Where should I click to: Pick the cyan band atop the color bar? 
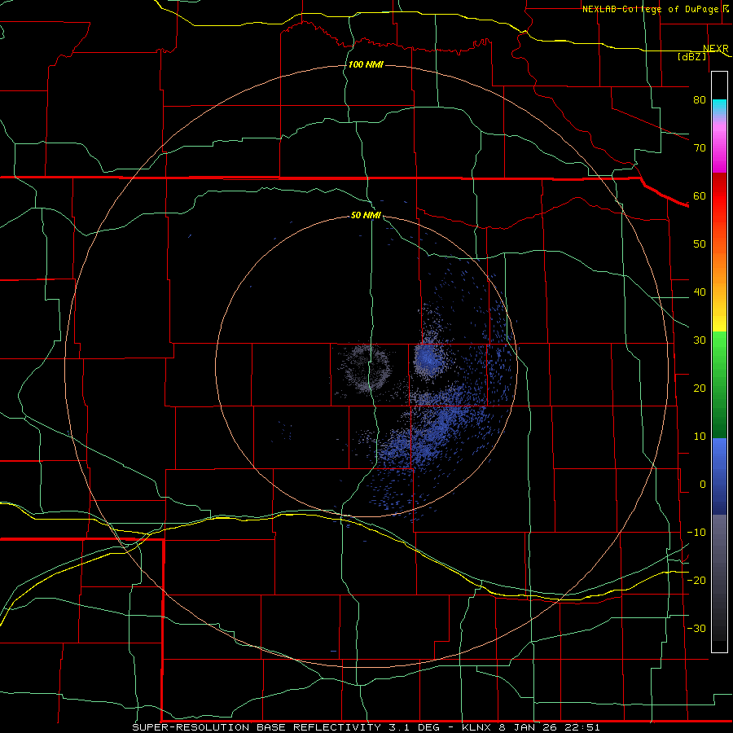[x=719, y=108]
